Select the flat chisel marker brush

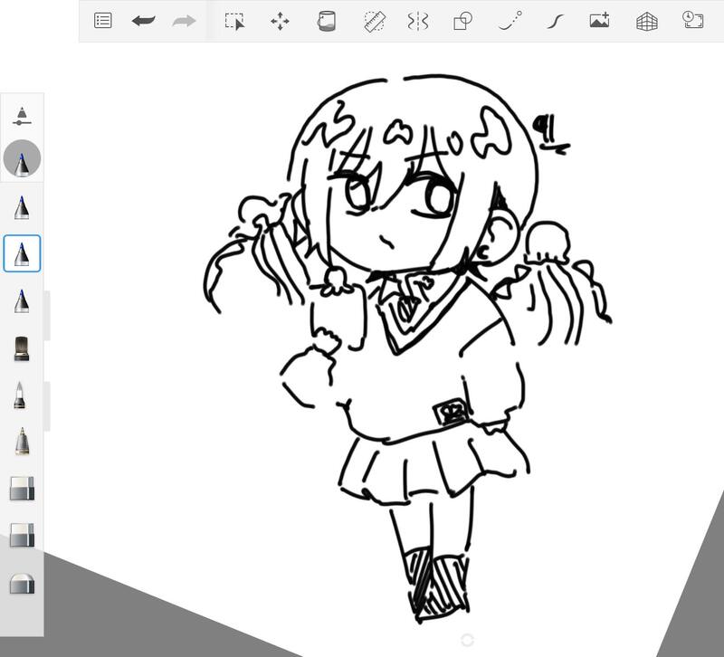click(22, 348)
